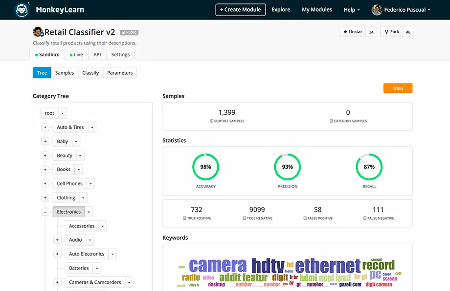Switch to the Sandbox tab

pos(47,55)
